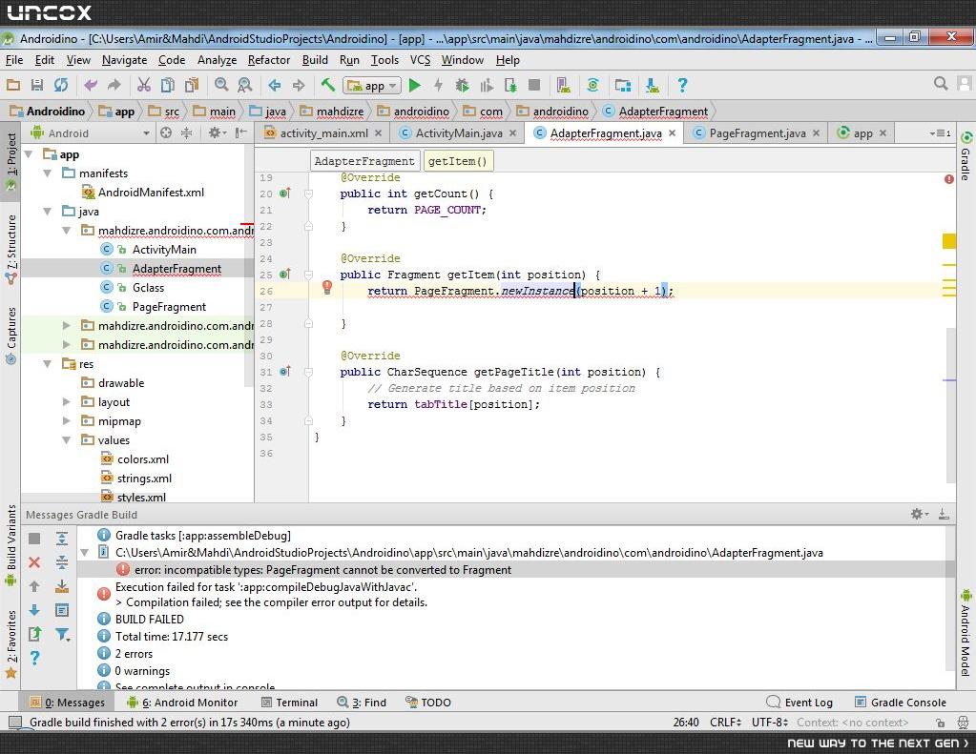Open the Refactor menu
This screenshot has height=754, width=976.
point(269,60)
